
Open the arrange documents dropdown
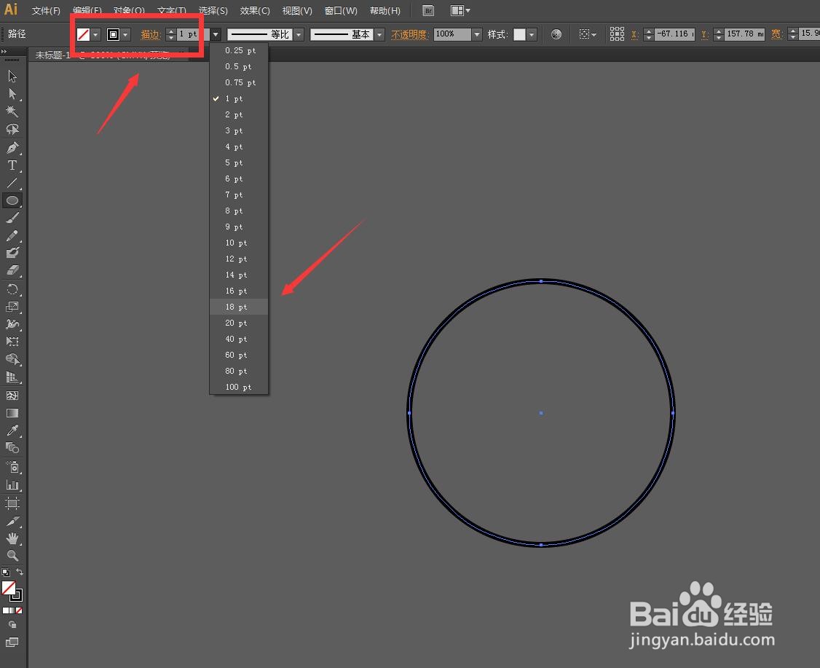coord(460,10)
